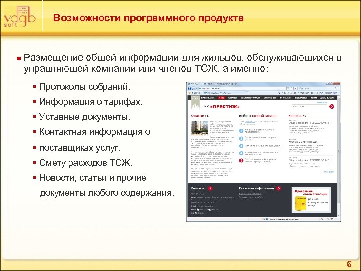The width and height of the screenshot is (361, 271).
Task: Click the bullet Новости, статьи и прочие
Action: tap(93, 178)
